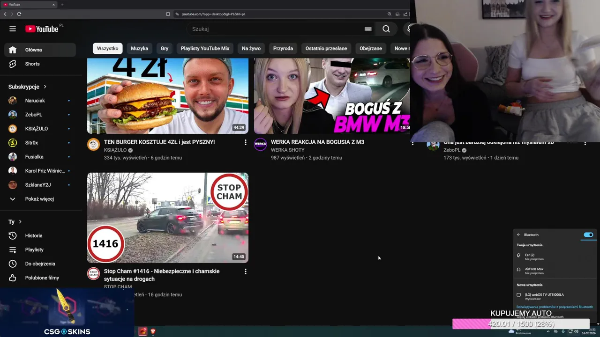Open the WERKA SHOTY channel avatar
Screen dimensions: 600x337
(x=260, y=144)
